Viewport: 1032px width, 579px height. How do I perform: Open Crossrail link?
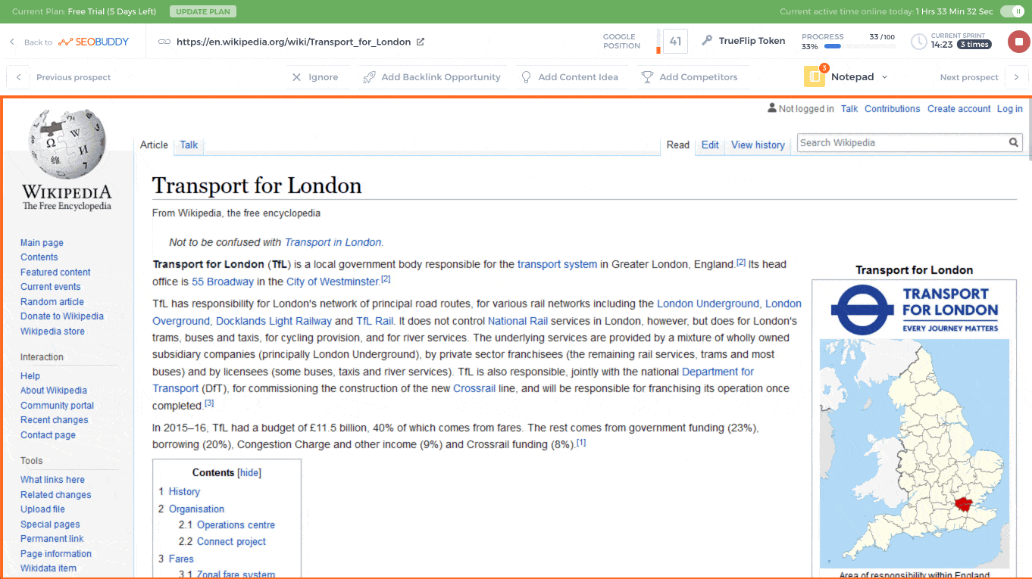point(474,388)
